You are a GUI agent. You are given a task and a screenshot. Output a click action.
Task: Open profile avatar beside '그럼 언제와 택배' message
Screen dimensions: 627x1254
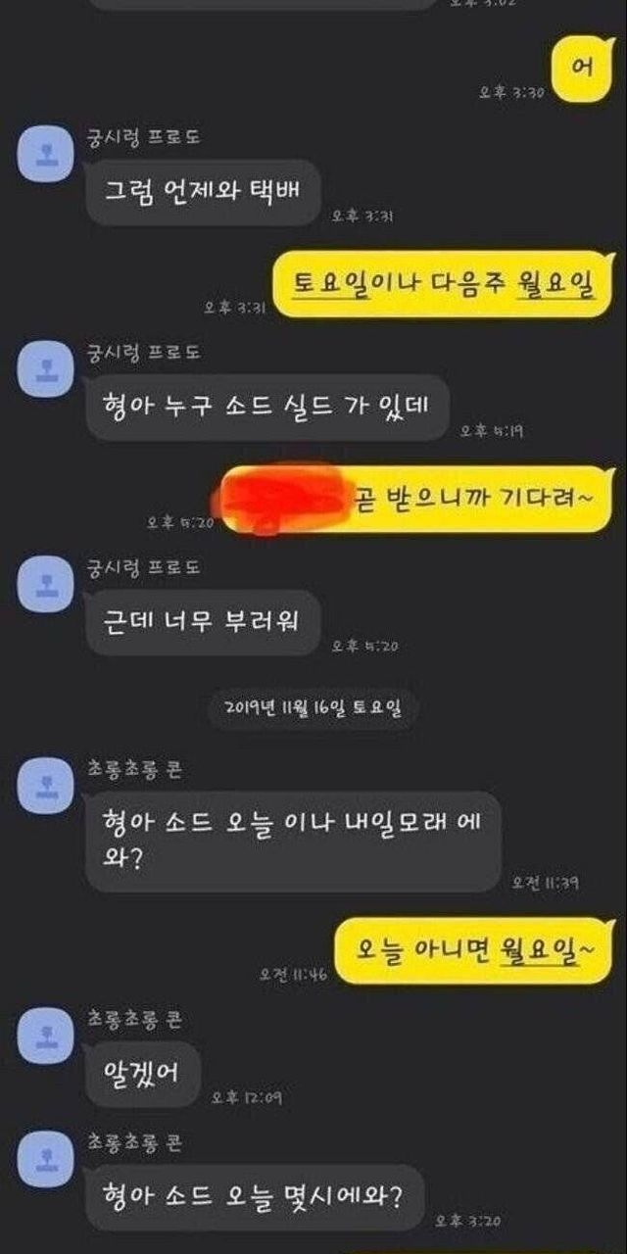[x=46, y=155]
